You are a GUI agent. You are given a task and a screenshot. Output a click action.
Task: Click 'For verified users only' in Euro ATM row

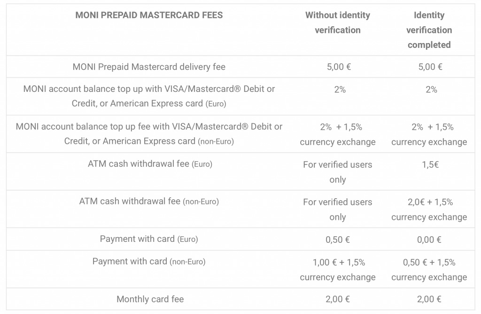pos(338,172)
